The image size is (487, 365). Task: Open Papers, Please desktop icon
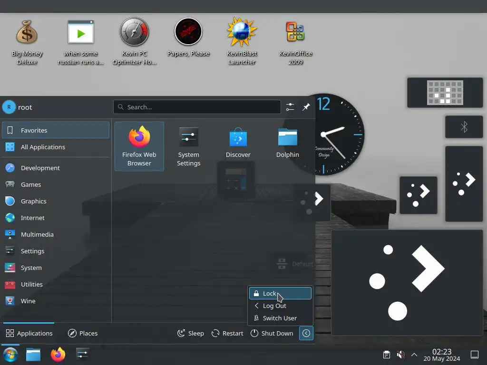point(188,38)
